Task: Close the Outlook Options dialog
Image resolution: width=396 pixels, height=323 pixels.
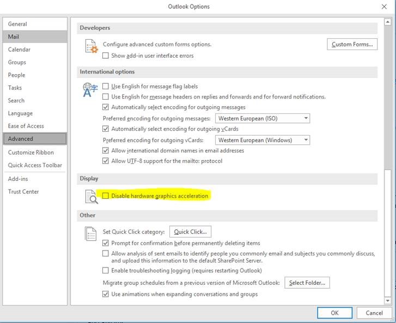Action: 384,7
